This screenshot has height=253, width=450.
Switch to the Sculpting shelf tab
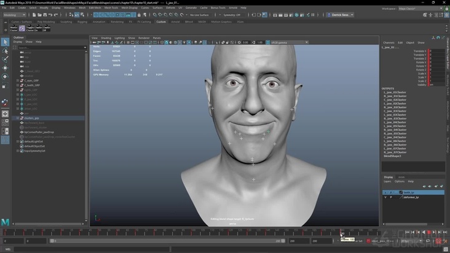tap(66, 21)
